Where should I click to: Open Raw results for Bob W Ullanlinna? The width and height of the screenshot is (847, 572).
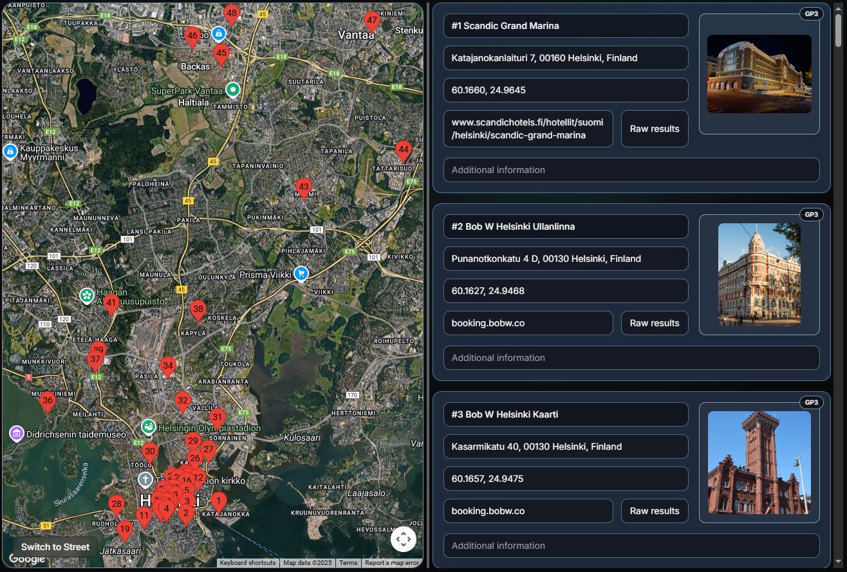point(654,323)
